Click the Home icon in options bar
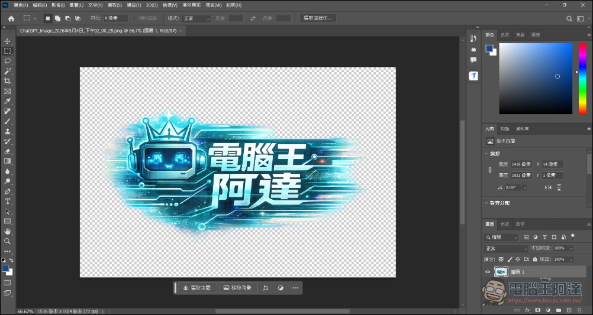The width and height of the screenshot is (593, 315). point(11,18)
